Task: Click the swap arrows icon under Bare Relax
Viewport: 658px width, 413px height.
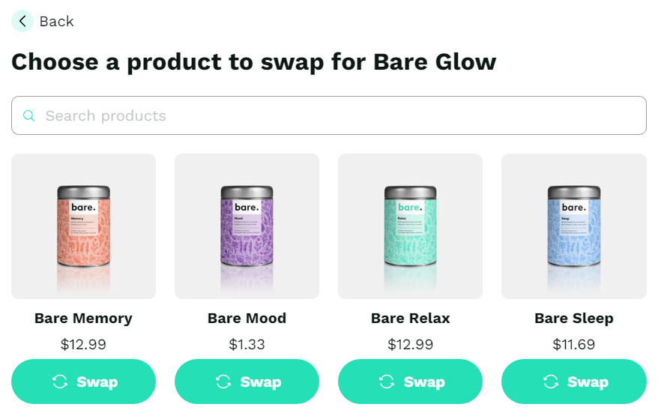Action: tap(387, 382)
